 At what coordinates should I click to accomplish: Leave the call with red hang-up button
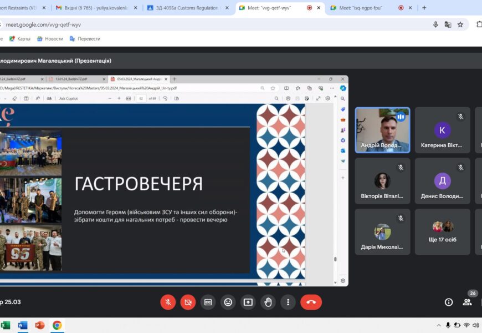point(311,302)
